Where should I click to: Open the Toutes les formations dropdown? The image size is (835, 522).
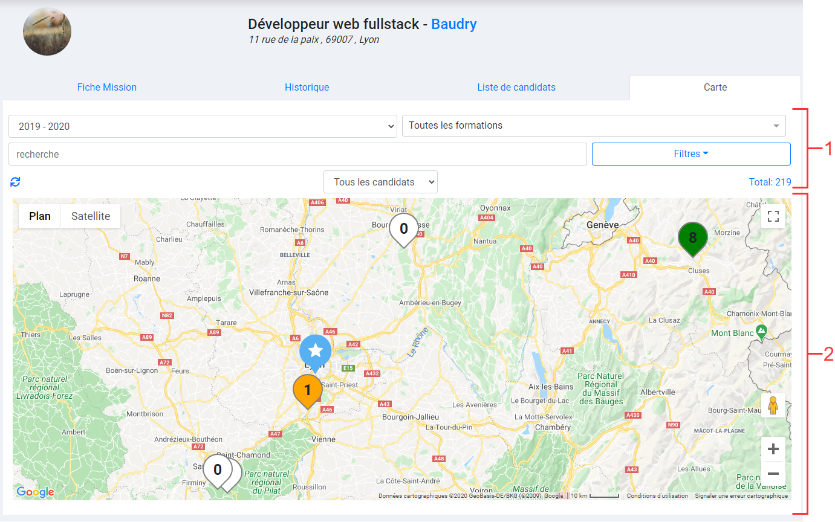[x=594, y=126]
